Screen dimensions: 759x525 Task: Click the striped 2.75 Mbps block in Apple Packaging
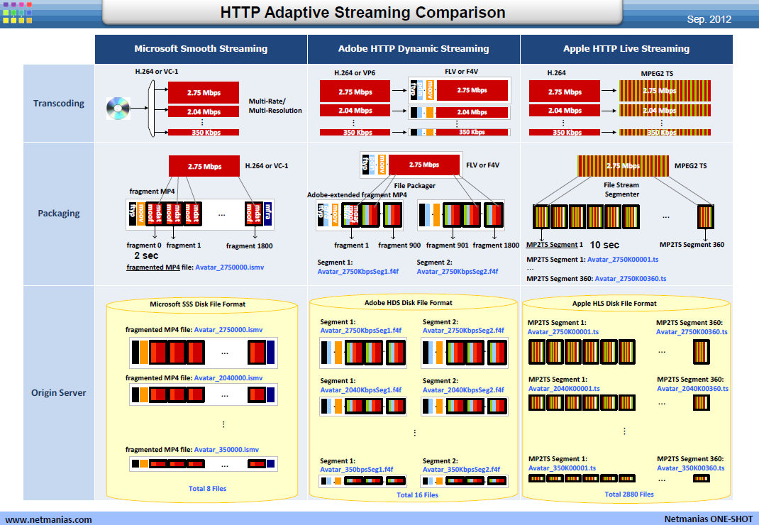[623, 165]
